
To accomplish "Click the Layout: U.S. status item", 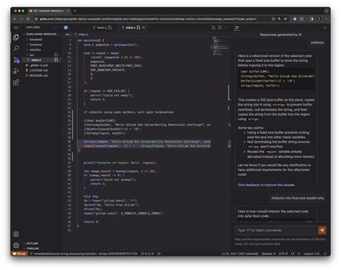I will pyautogui.click(x=312, y=253).
